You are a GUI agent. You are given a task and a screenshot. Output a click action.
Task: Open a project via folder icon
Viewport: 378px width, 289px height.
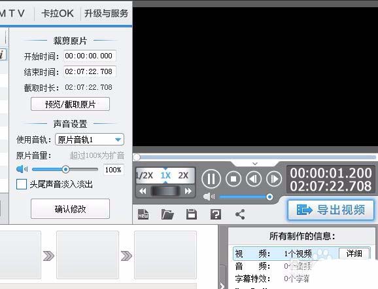tap(167, 214)
